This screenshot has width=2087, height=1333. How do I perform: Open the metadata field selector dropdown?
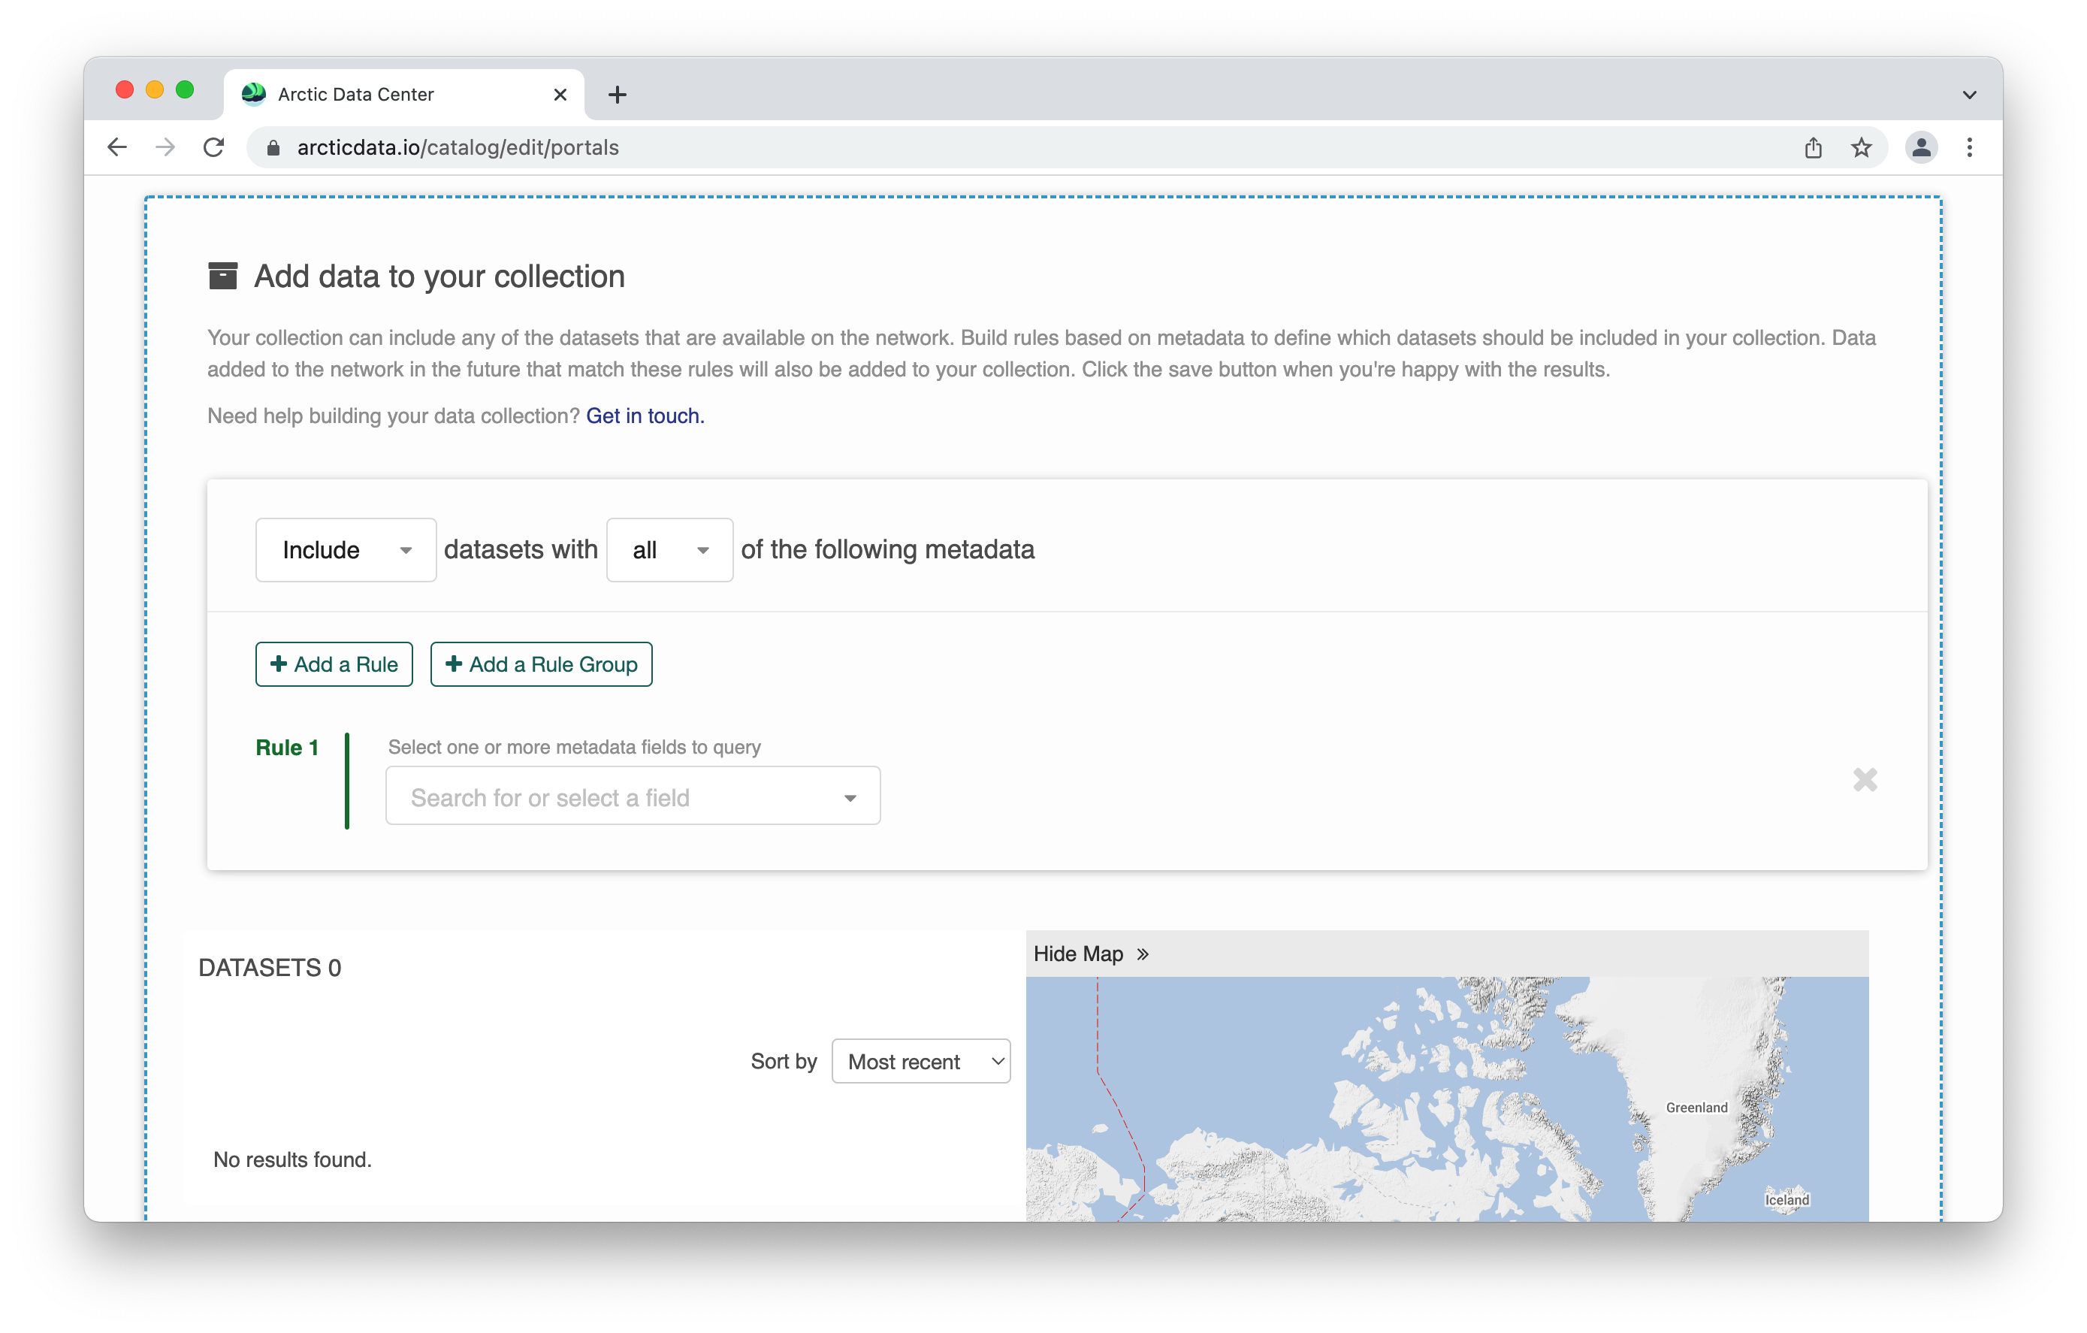click(x=633, y=796)
